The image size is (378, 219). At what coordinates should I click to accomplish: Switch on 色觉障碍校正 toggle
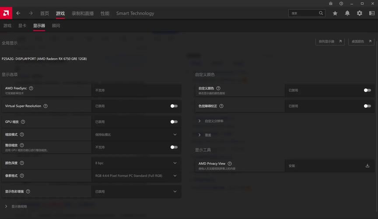click(x=367, y=106)
